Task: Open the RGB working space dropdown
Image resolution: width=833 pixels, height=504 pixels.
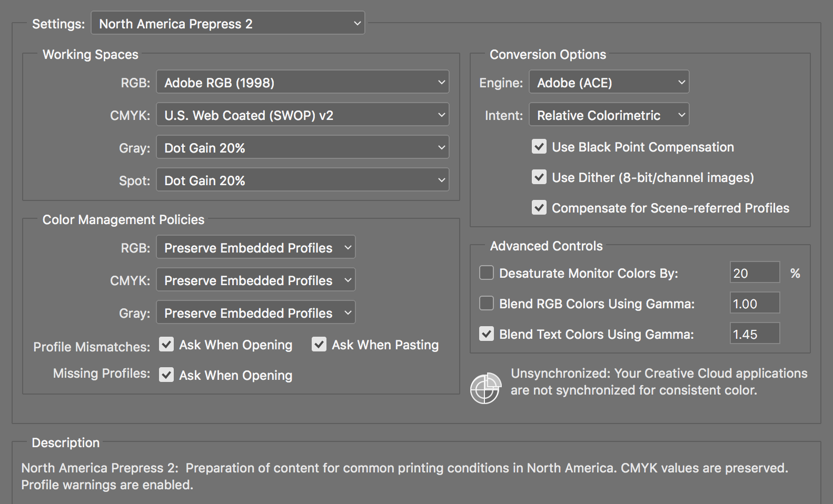Action: tap(302, 82)
